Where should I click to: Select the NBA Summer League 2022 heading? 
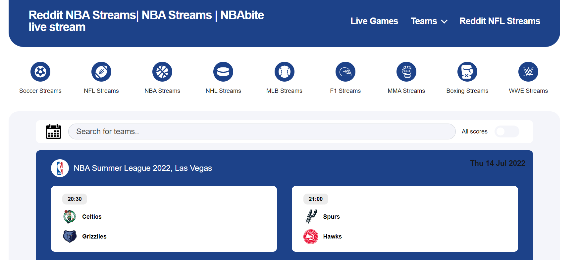click(x=143, y=168)
